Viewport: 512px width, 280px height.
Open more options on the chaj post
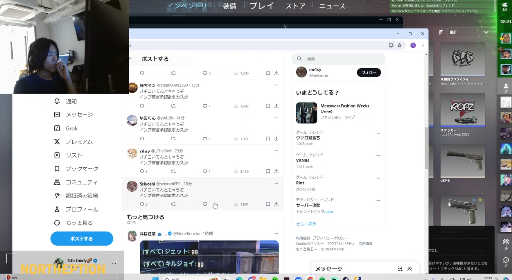276,151
